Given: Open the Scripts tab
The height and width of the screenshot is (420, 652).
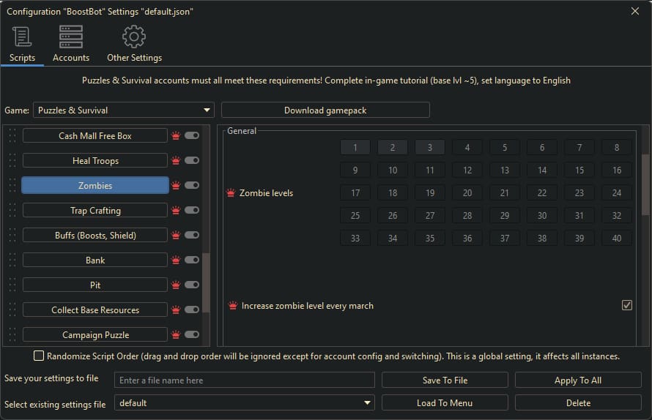Looking at the screenshot, I should pos(22,44).
